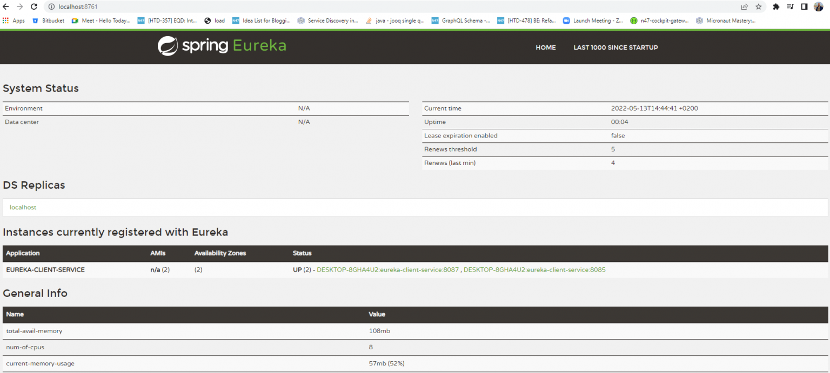
Task: Click the bookmark star icon
Action: pos(758,7)
